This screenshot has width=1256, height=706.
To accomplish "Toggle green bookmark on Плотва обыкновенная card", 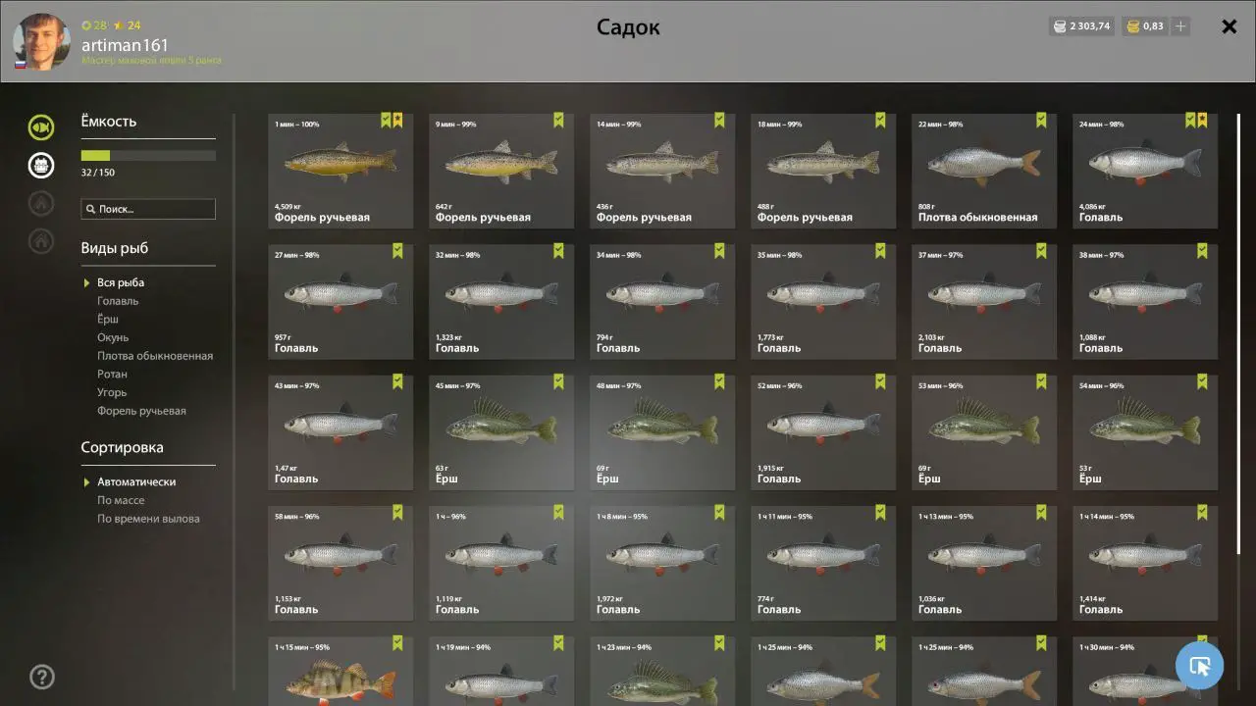I will (x=1041, y=120).
